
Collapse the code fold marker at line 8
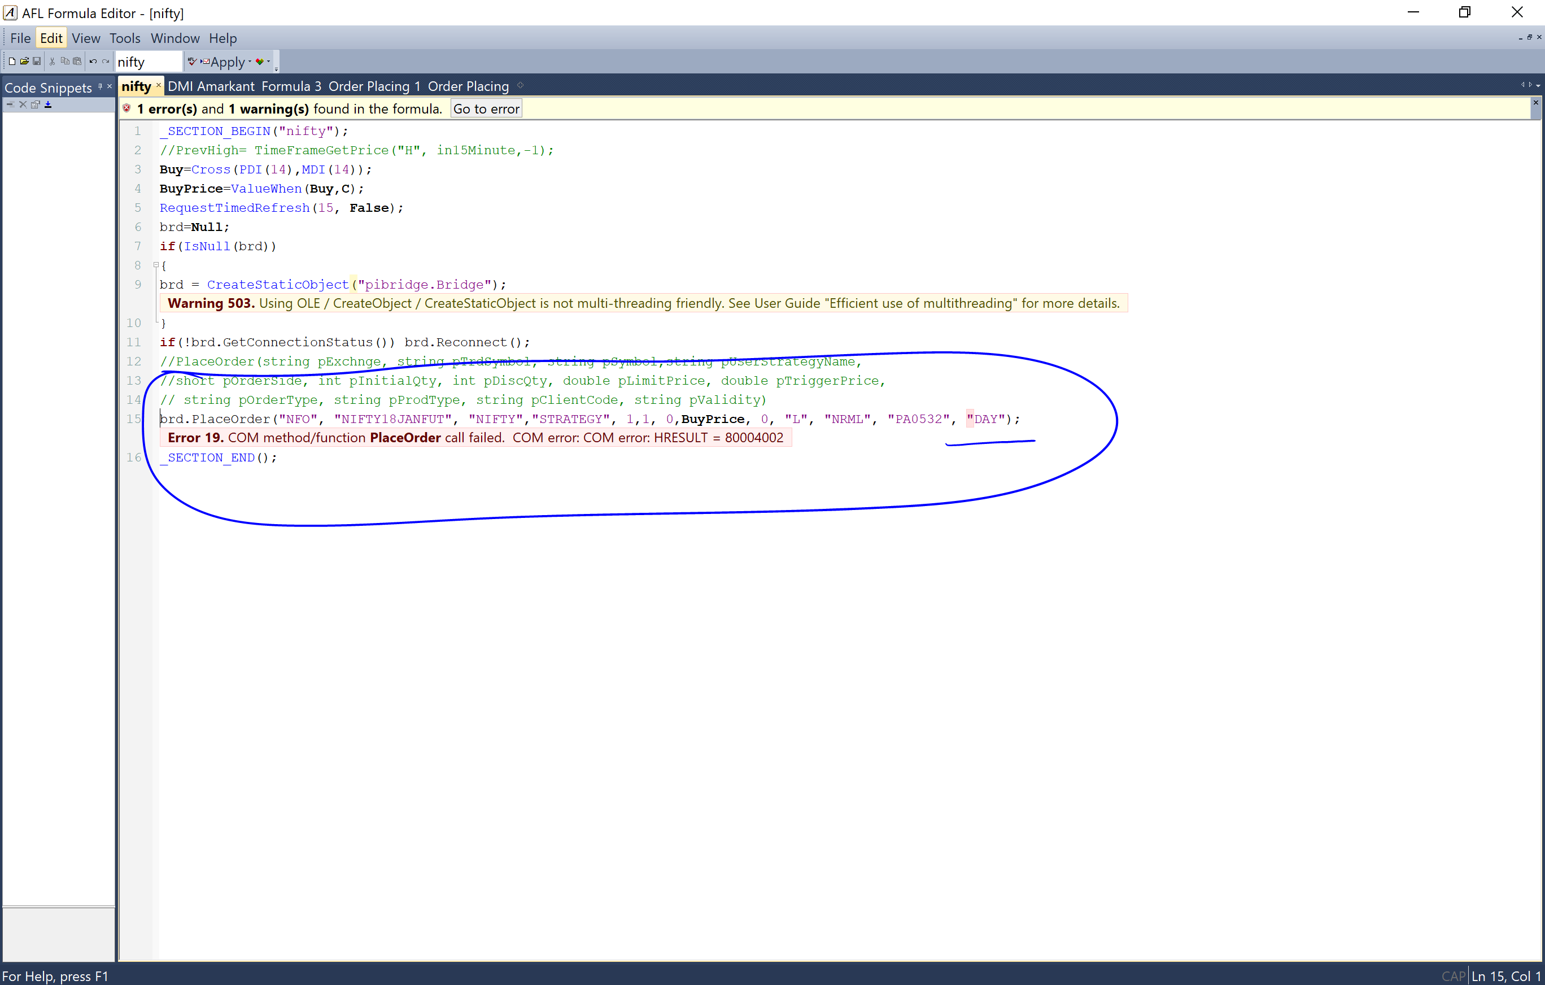(x=156, y=265)
